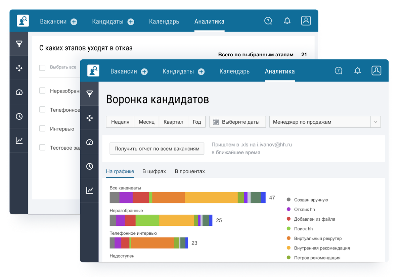Open help via the question mark icon
403x277 pixels.
(x=338, y=71)
